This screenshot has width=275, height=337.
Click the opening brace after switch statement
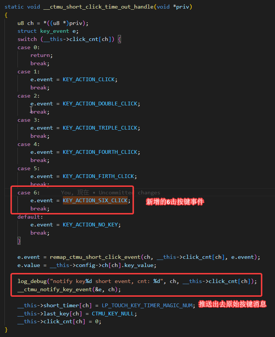click(119, 39)
